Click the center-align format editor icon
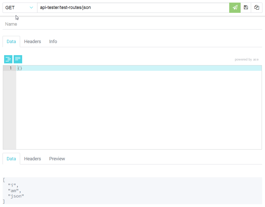The height and width of the screenshot is (207, 265). coord(8,59)
